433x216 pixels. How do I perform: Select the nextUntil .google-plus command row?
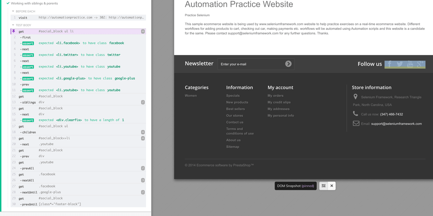[79, 192]
